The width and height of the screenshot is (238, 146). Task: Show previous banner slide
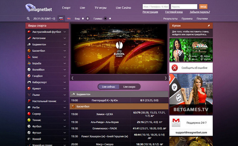pyautogui.click(x=72, y=78)
